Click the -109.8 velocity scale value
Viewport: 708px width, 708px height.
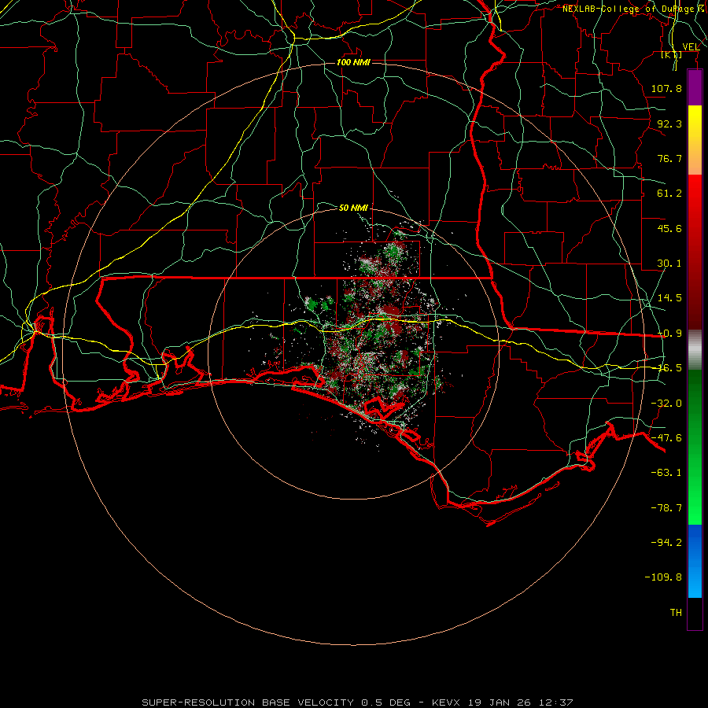[663, 577]
